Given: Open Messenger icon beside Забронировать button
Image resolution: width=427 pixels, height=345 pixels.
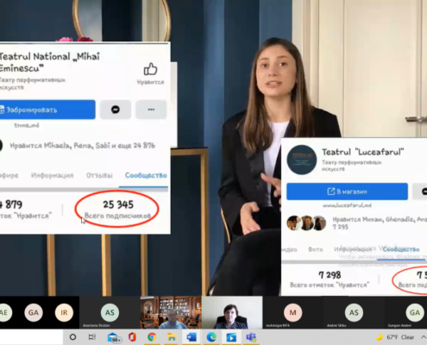Looking at the screenshot, I should (116, 110).
